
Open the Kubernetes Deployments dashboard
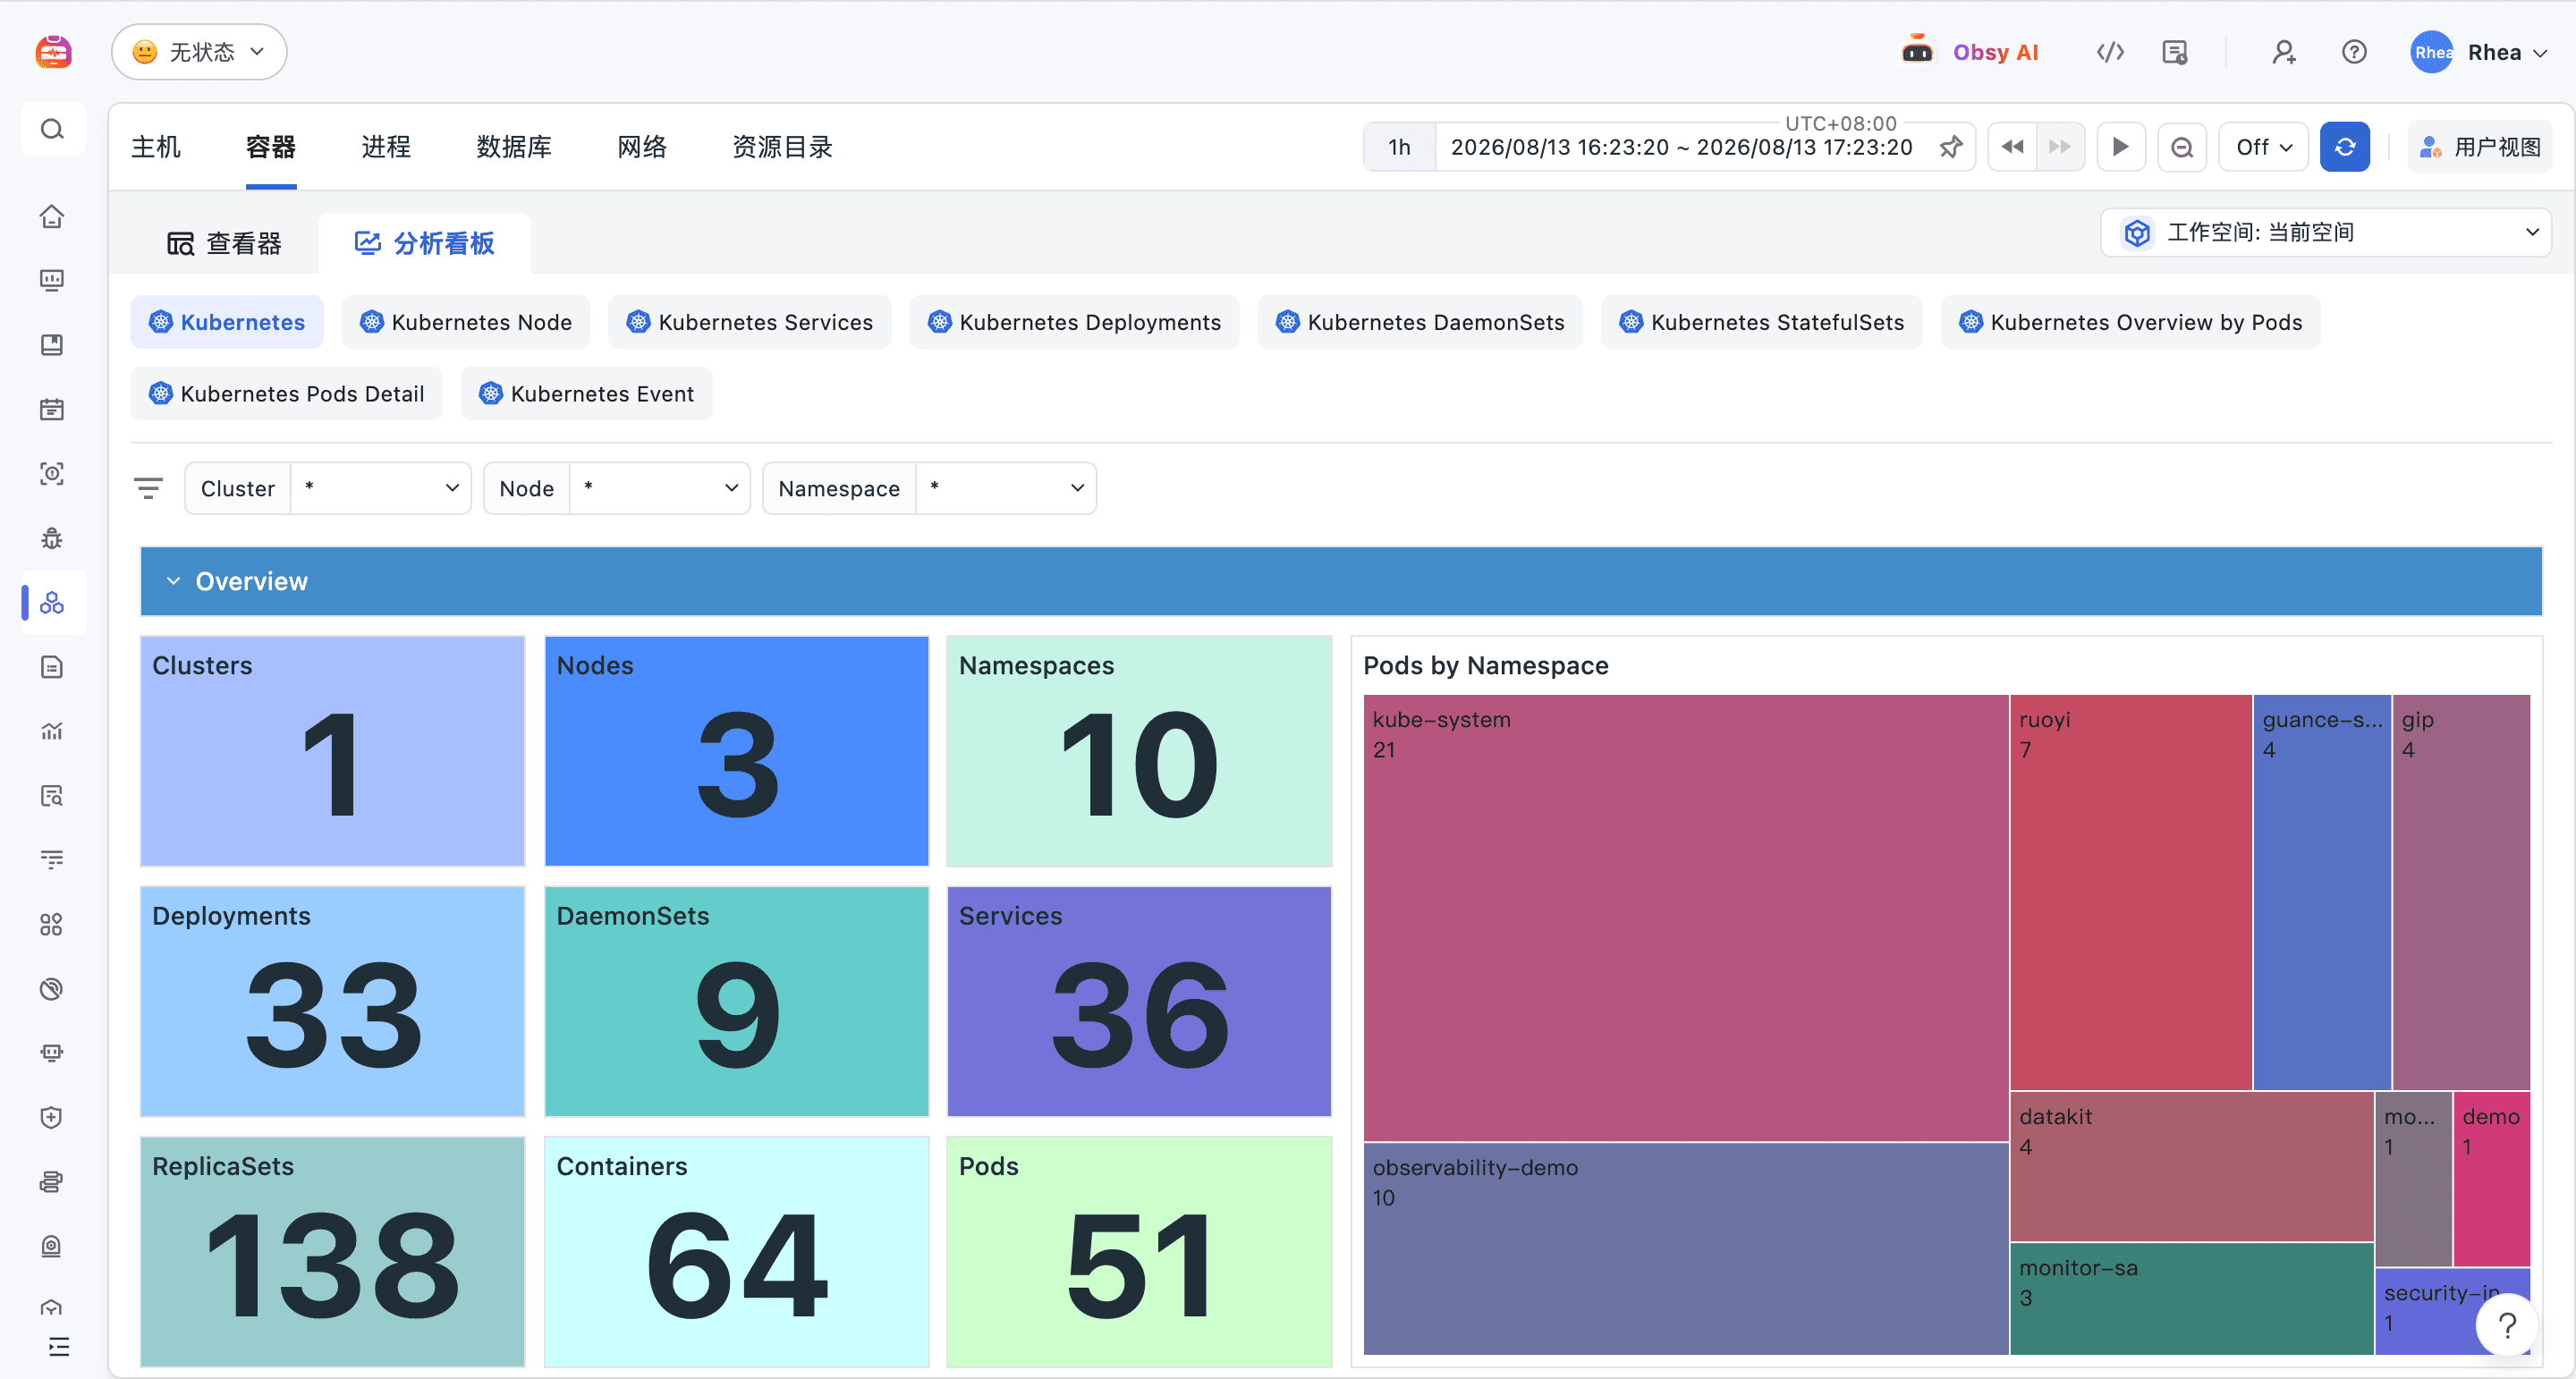tap(1075, 322)
